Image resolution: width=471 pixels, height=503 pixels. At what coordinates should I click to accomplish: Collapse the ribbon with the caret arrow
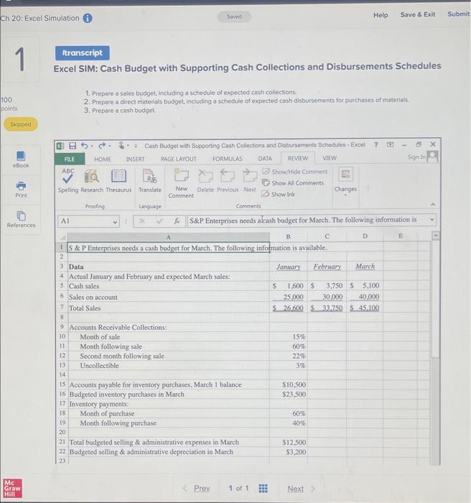[x=433, y=204]
